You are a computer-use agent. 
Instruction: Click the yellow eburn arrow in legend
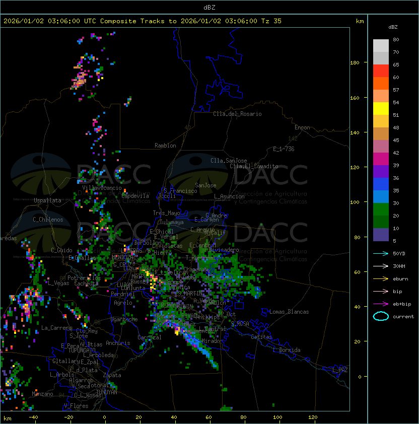(381, 279)
